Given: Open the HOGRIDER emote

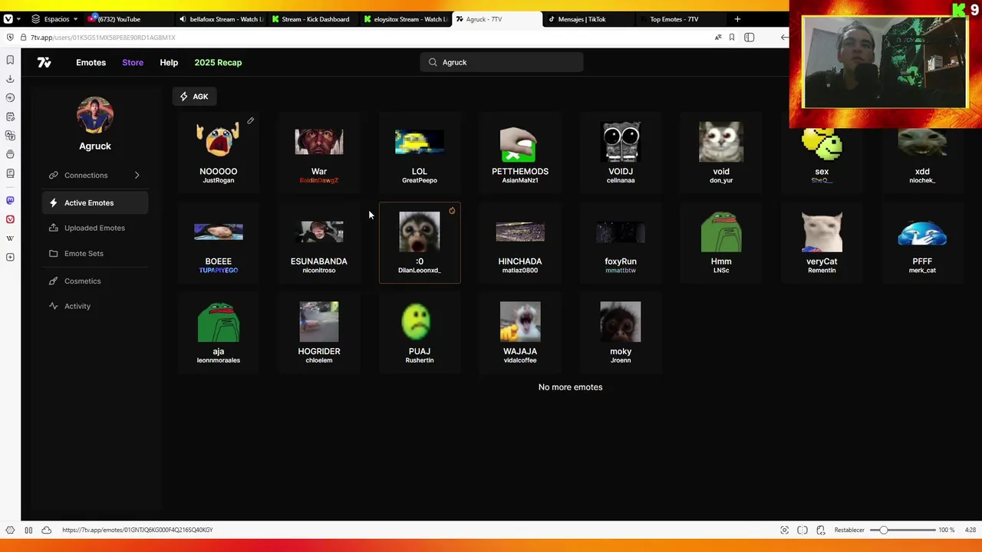Looking at the screenshot, I should coord(319,333).
